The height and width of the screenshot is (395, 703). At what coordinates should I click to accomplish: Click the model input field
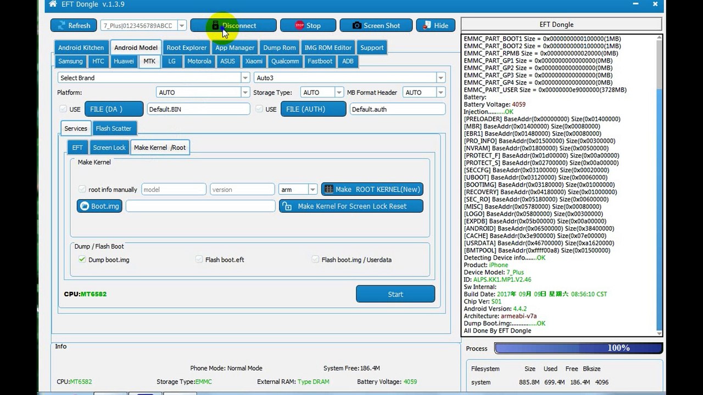pos(174,189)
